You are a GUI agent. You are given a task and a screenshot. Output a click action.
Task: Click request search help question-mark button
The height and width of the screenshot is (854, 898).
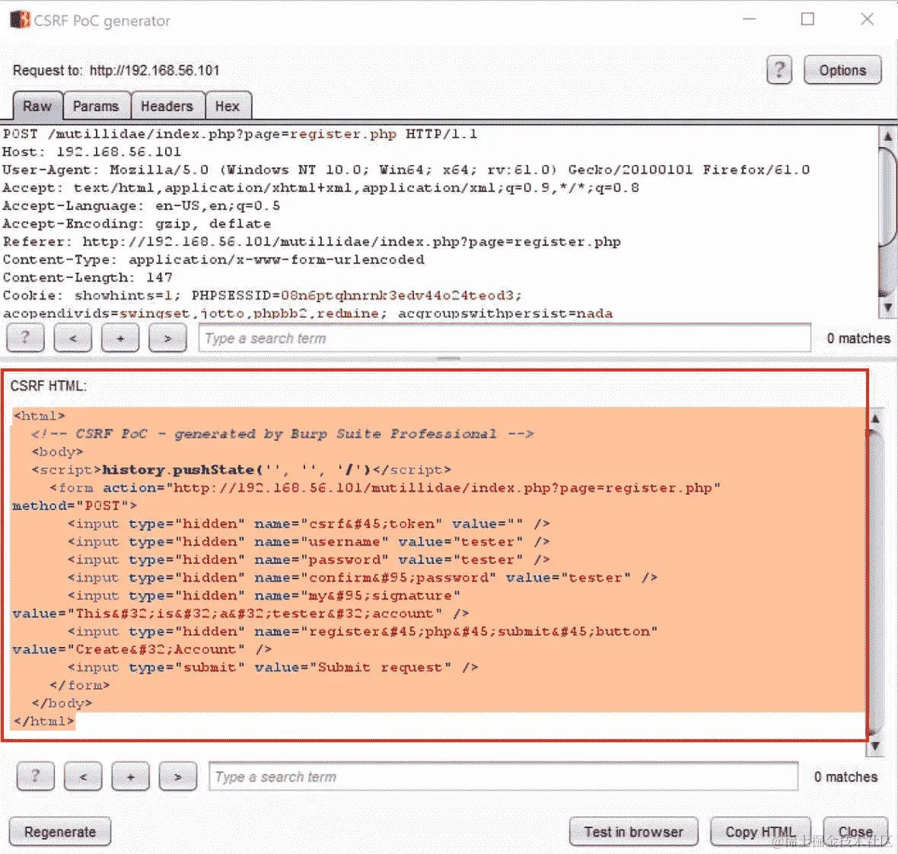(x=25, y=338)
